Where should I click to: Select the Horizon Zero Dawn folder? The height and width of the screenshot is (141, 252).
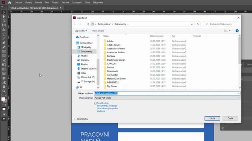click(116, 79)
